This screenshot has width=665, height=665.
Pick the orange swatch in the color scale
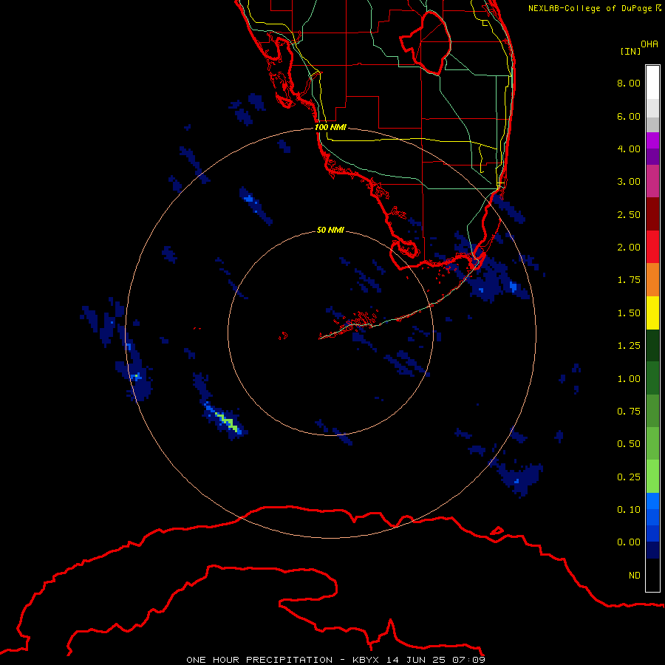(652, 279)
